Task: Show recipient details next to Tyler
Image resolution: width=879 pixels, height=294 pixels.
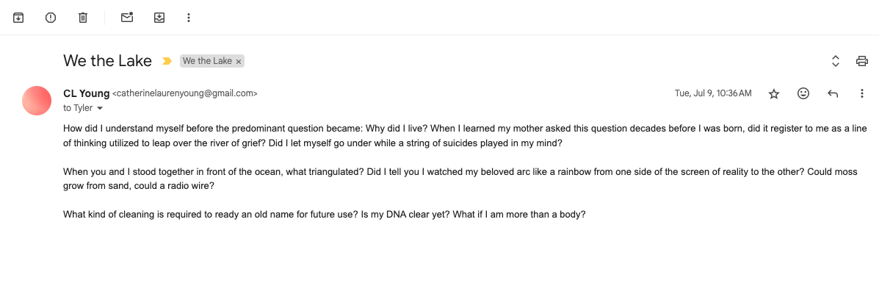Action: (x=100, y=108)
